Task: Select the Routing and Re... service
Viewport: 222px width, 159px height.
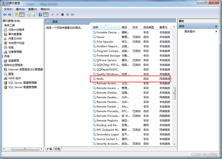Action: 132,125
